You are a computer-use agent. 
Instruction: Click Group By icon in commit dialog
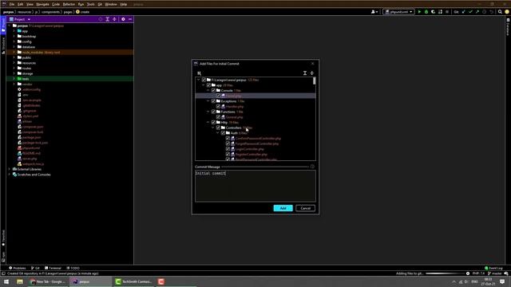coord(199,73)
